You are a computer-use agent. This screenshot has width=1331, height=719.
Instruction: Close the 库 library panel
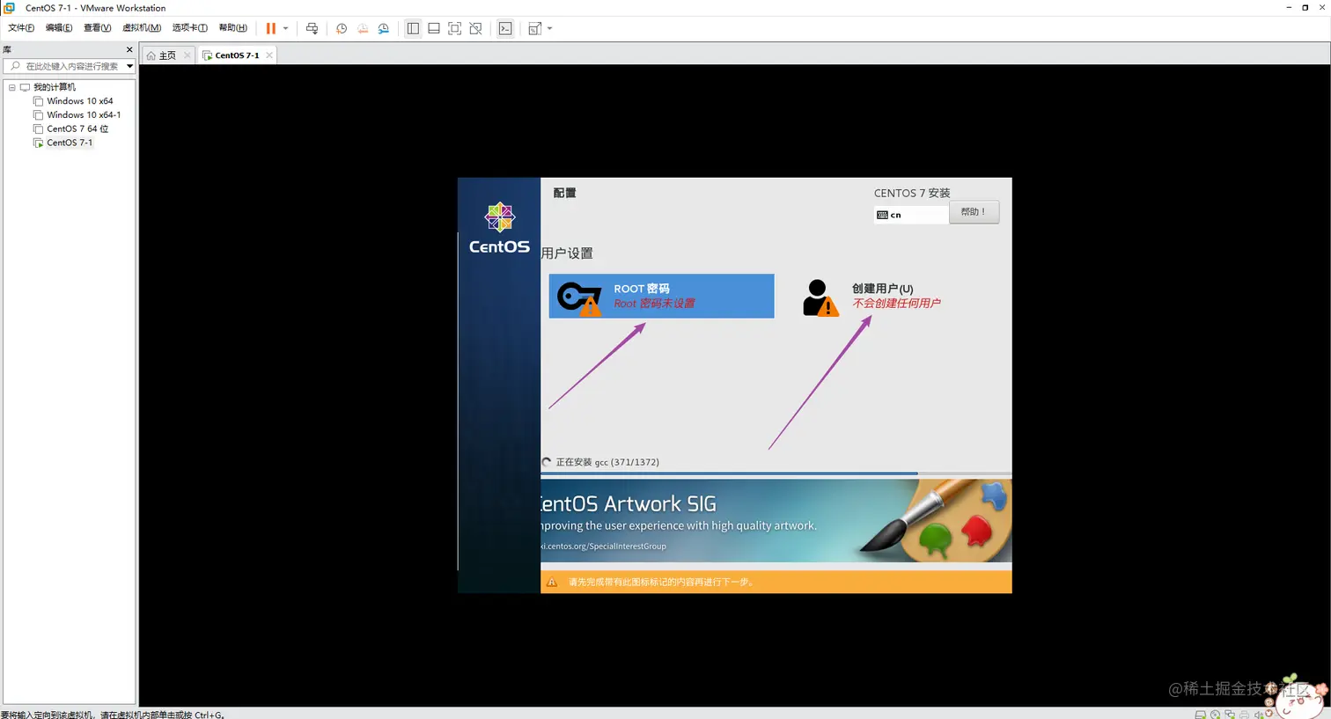tap(129, 50)
